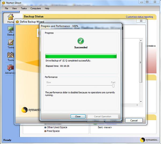The image size is (161, 144).
Task: Click the wizard horizontal scroll right arrow
Action: (137, 105)
